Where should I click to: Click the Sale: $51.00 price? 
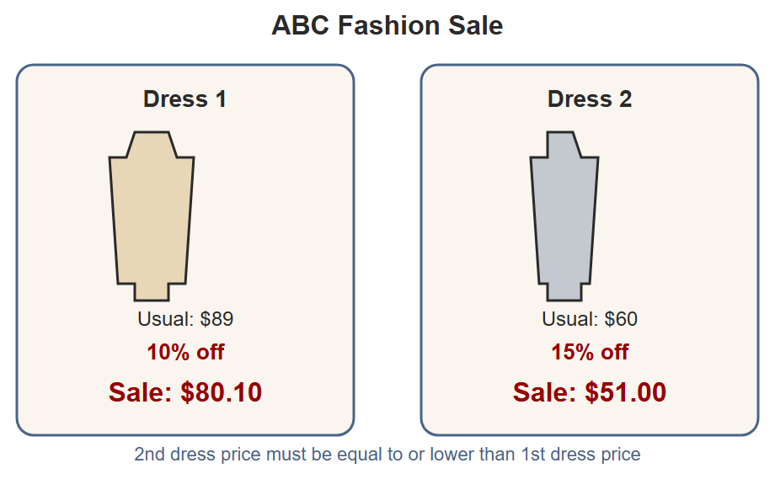589,392
